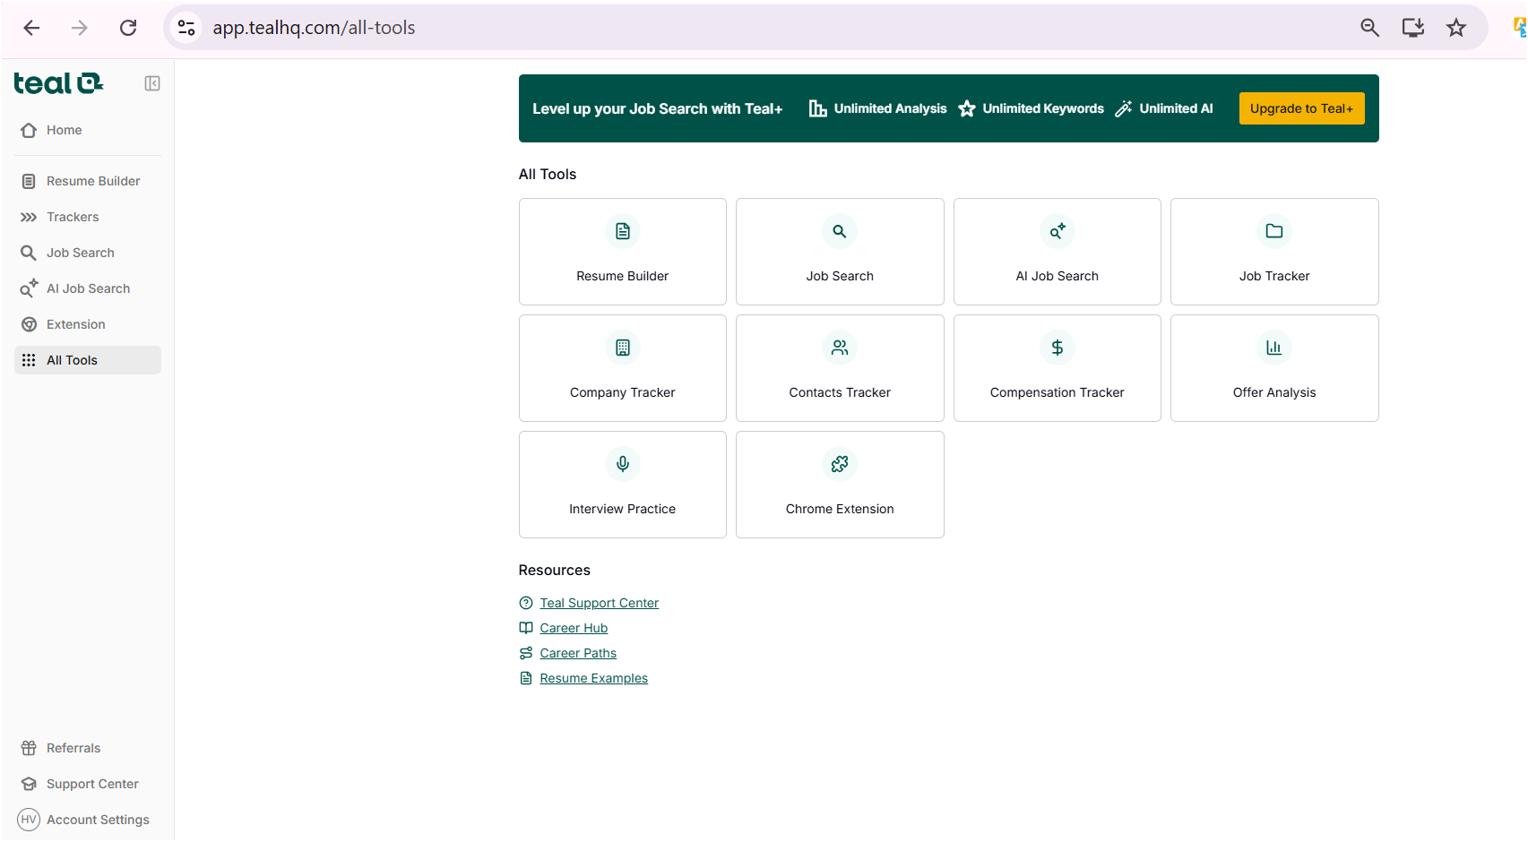The height and width of the screenshot is (842, 1528).
Task: Click the Compensation Tracker card's dollar icon
Action: coord(1058,348)
